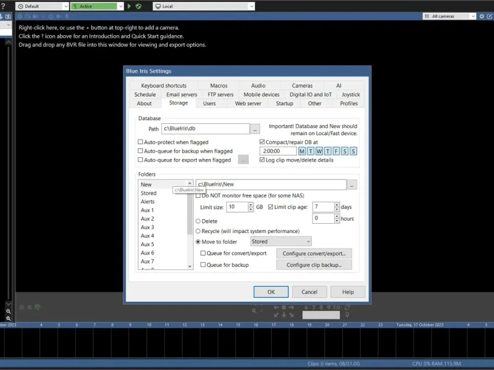The width and height of the screenshot is (494, 370).
Task: Open the Default profile dropdown
Action: point(42,6)
